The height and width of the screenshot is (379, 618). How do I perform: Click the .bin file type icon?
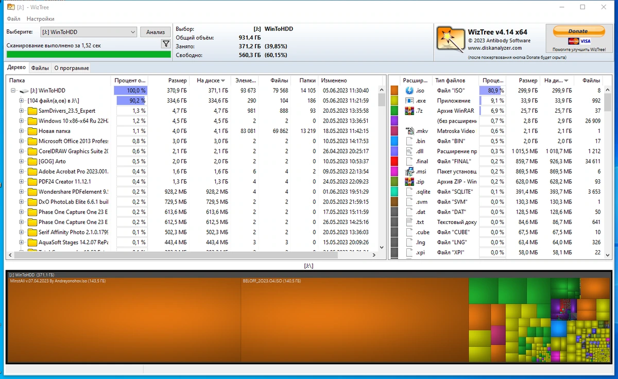click(409, 141)
